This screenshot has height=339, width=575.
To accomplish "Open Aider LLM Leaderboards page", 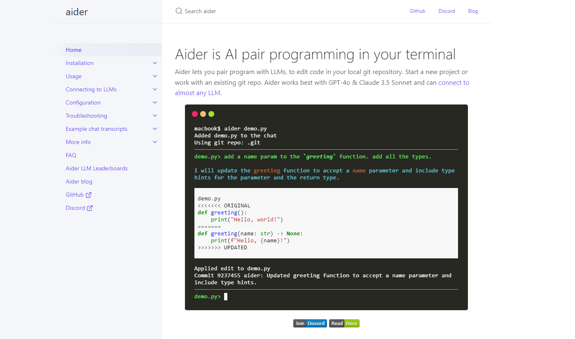I will pyautogui.click(x=96, y=168).
